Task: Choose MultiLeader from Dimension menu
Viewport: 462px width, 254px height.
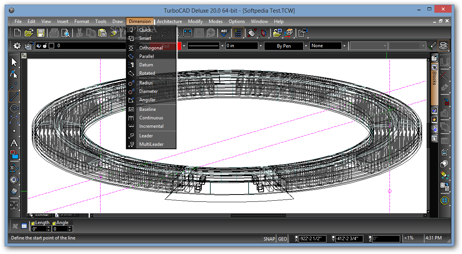Action: coord(151,144)
